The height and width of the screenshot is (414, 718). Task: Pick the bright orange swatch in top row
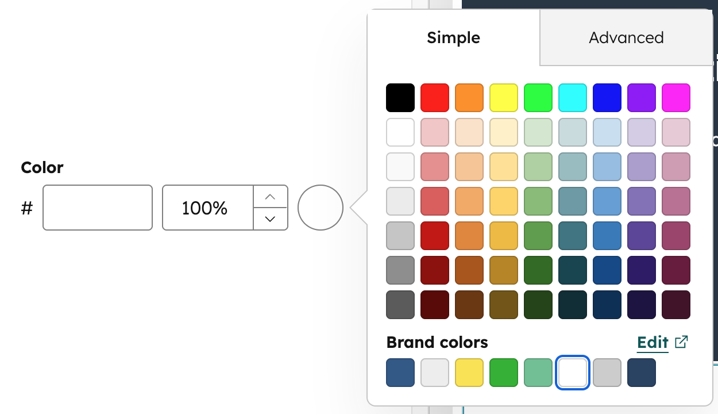tap(469, 98)
